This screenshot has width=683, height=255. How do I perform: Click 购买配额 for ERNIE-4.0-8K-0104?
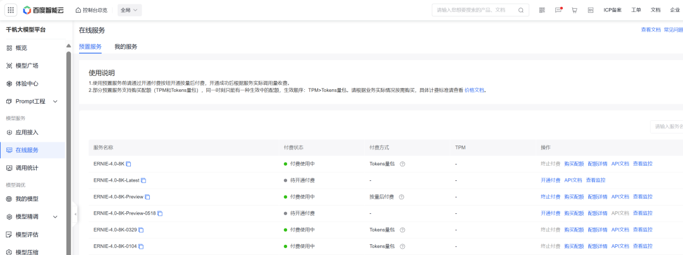tap(574, 247)
